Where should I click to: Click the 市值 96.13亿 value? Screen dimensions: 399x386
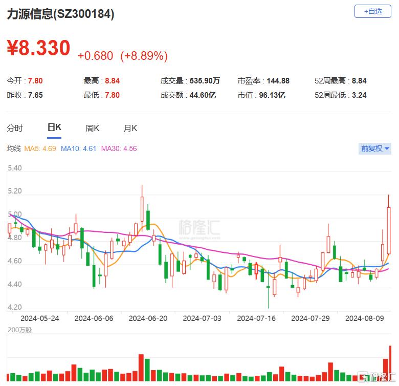point(272,95)
